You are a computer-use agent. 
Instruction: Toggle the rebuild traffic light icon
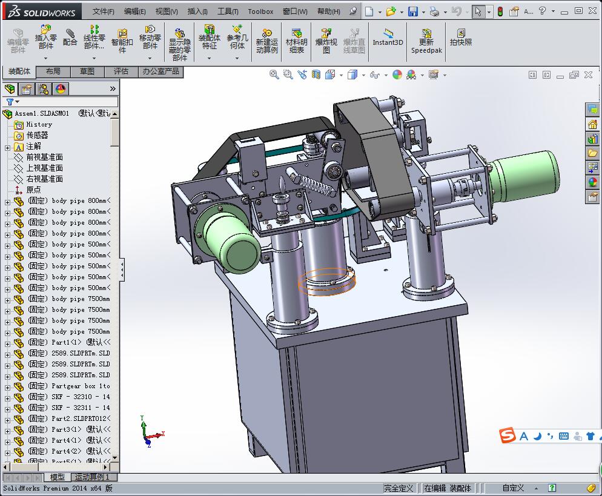coord(500,12)
